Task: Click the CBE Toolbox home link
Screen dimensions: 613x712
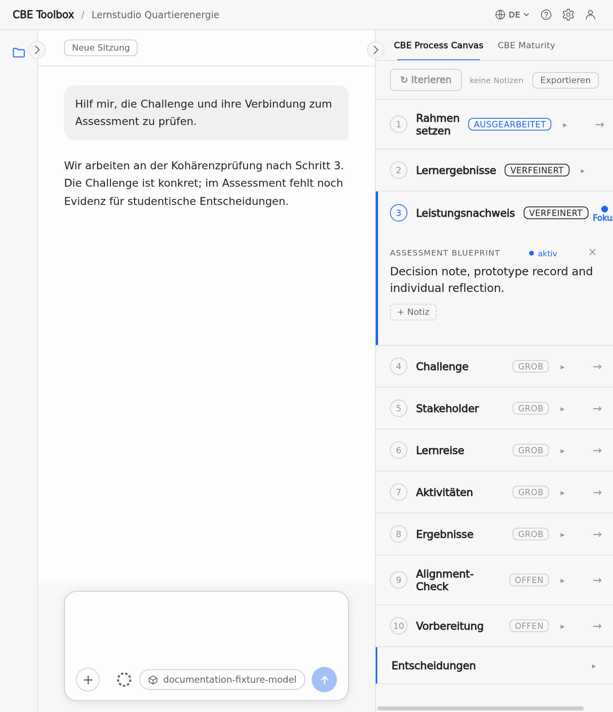Action: pyautogui.click(x=44, y=15)
